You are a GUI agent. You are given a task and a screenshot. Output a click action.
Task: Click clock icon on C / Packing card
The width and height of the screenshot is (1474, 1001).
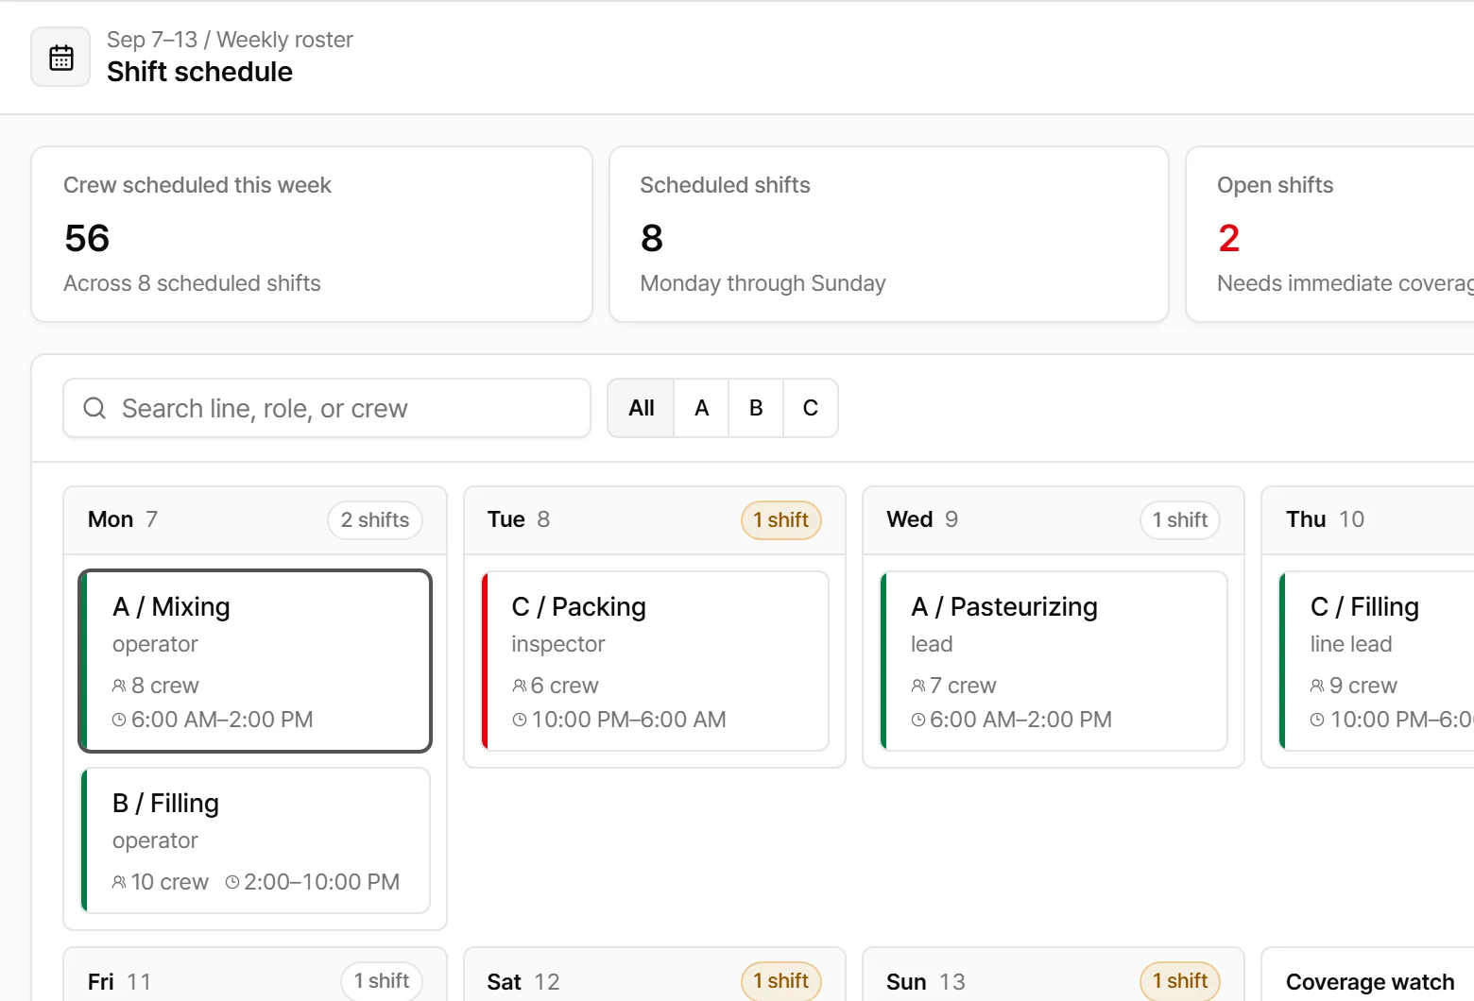[520, 720]
